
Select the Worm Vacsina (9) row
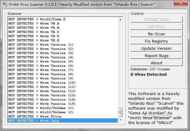tap(63, 78)
